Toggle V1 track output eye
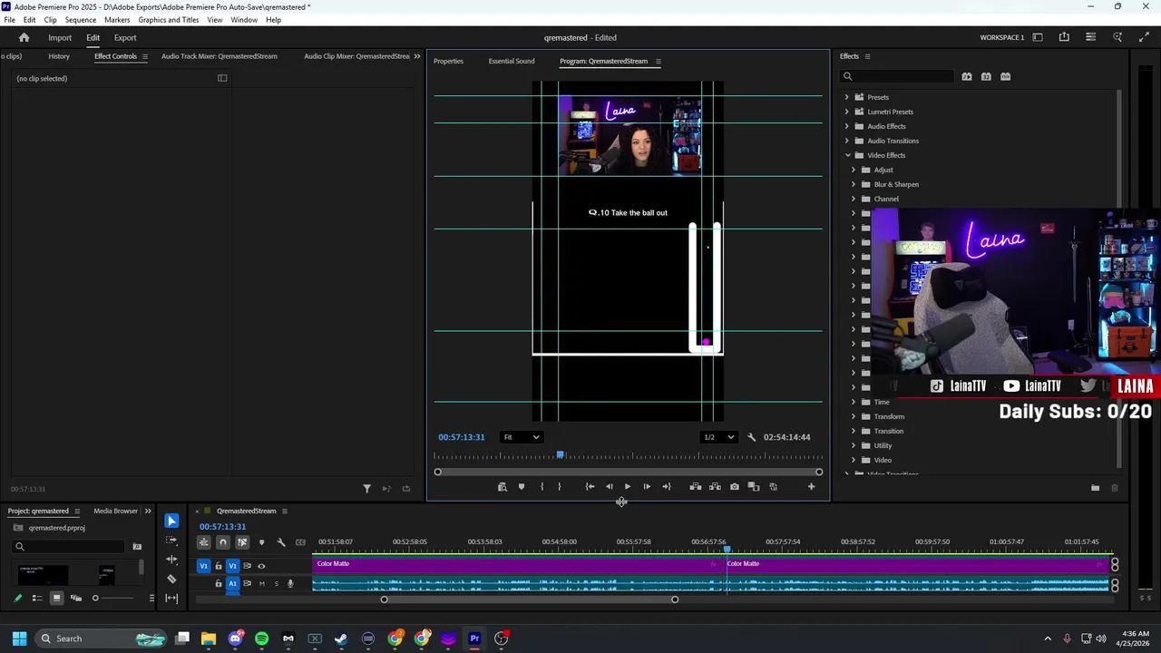1161x653 pixels. (261, 566)
